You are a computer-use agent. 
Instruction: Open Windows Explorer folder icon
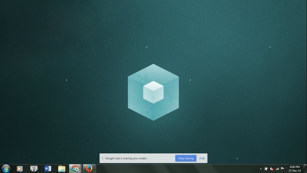tap(62, 169)
